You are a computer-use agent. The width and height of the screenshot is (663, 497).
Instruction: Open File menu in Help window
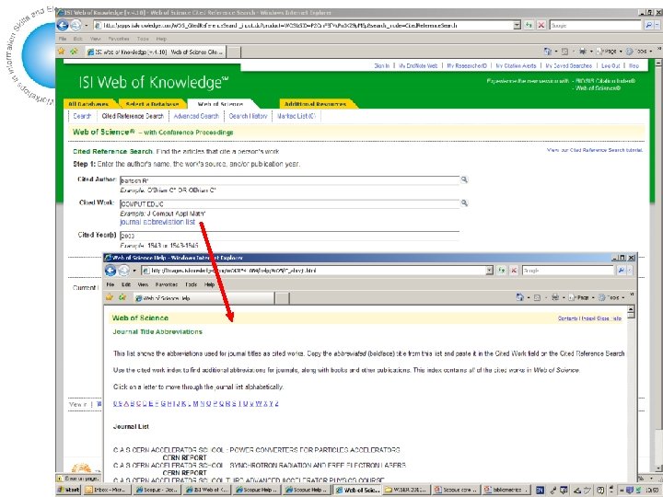point(110,284)
